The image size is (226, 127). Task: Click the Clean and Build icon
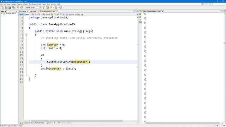(x=47, y=7)
